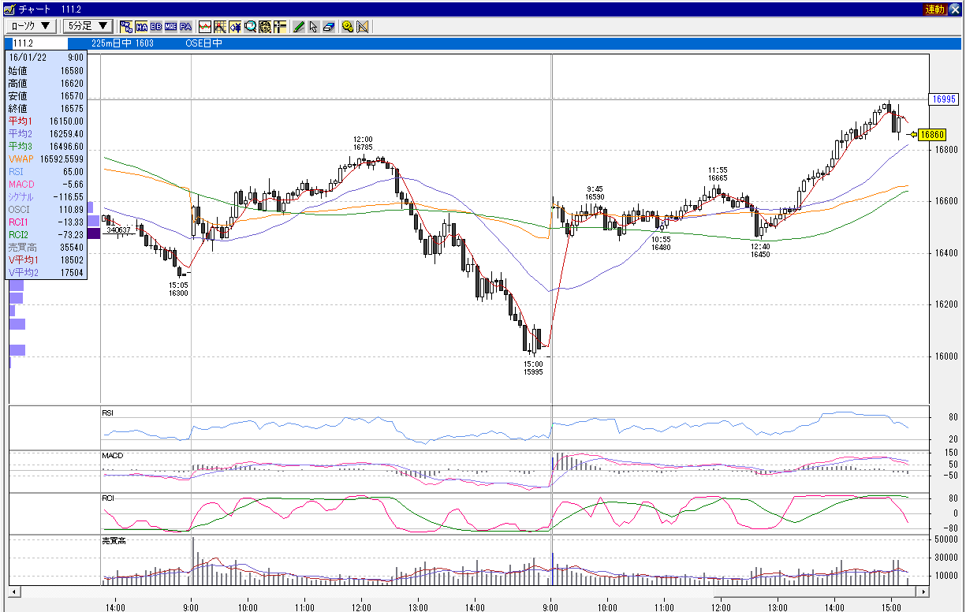Click the 111.2 code input field

[39, 43]
